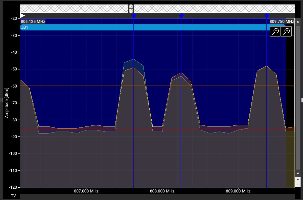
Task: Click the 809.750 MHz end frequency label
Action: (x=282, y=21)
